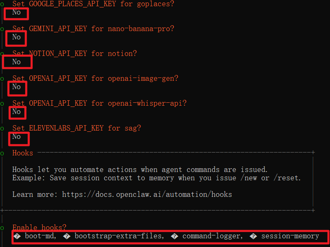The image size is (330, 247).
Task: Click the 'Set NOTION_API_KEY for notion?' prompt
Action: tap(75, 53)
